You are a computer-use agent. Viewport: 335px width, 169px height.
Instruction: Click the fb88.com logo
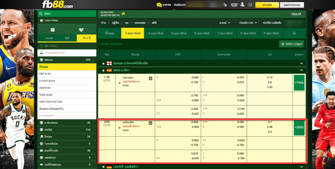tap(58, 5)
